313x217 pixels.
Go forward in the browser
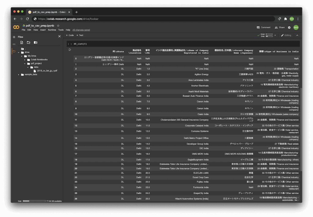click(21, 19)
